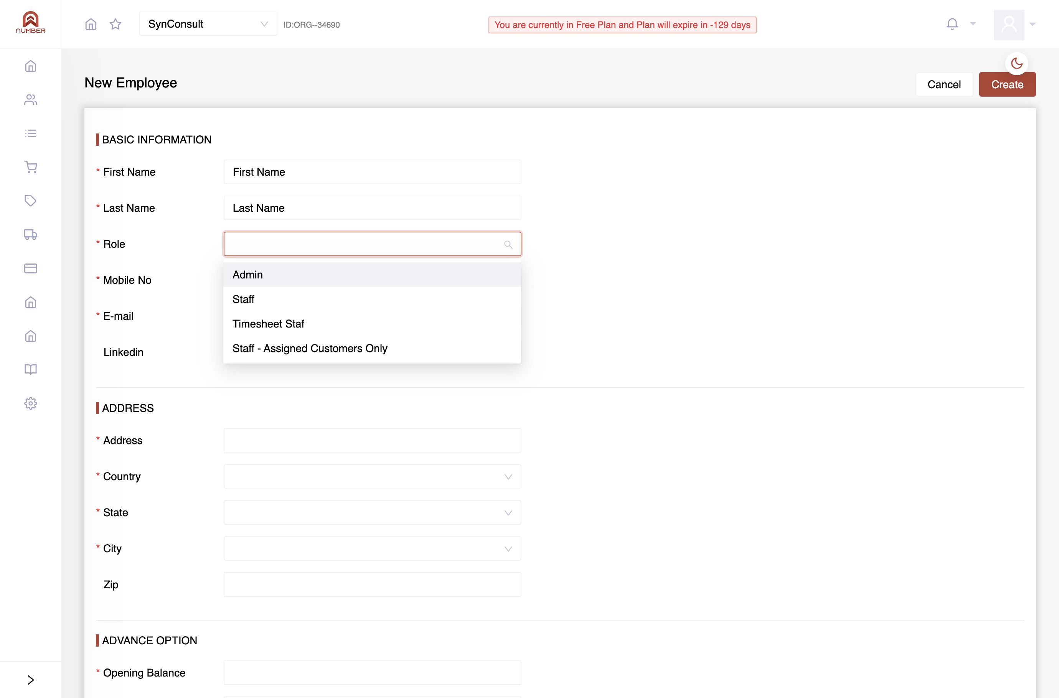Open the sidebar shopping cart icon

pyautogui.click(x=31, y=167)
